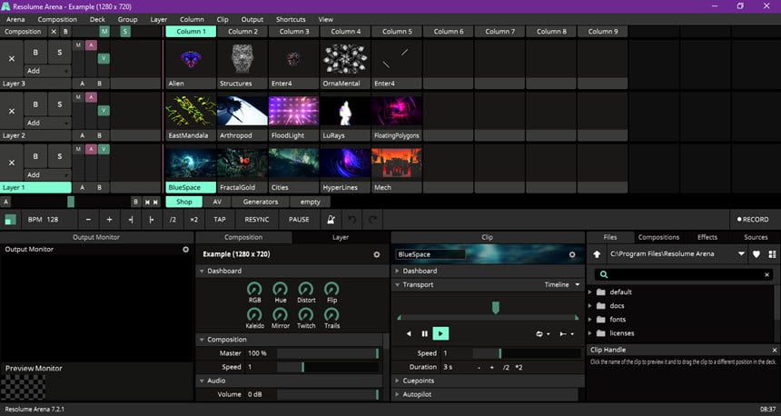Open the Files path dropdown arrow
Screen dimensions: 781x416
[741, 254]
